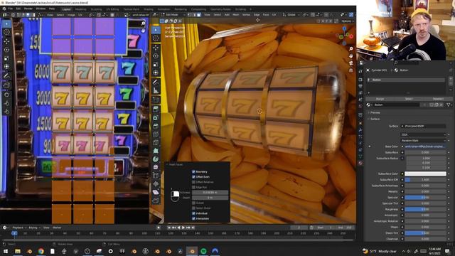Toggle the Interpolate checkbox
This screenshot has height=256, width=455.
(193, 218)
